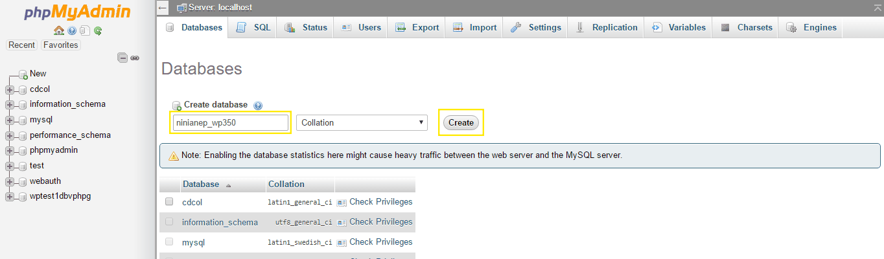
Task: Click the Create button
Action: (461, 122)
